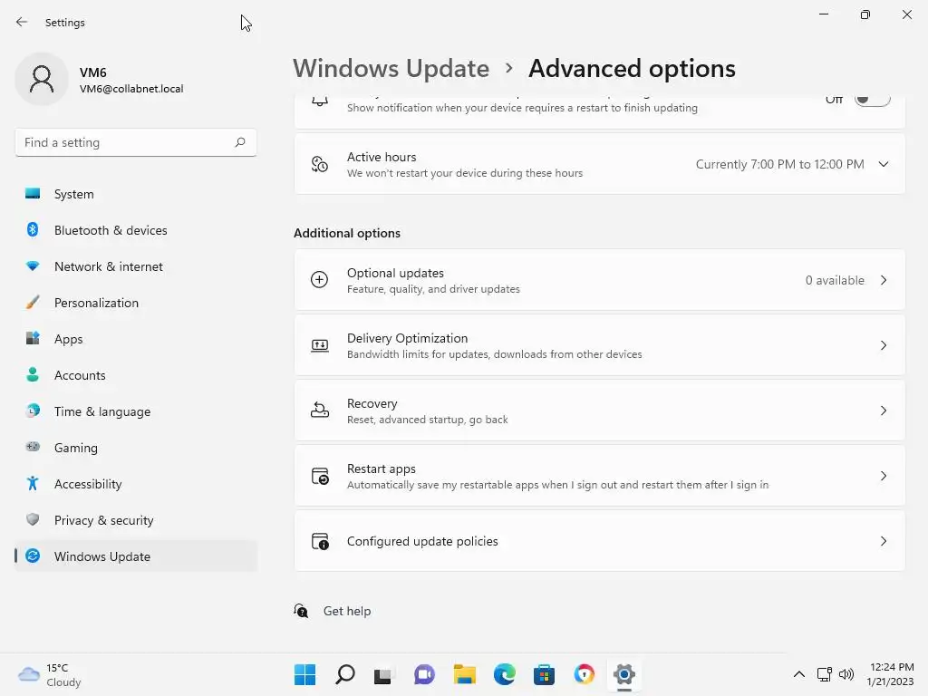Click the Recovery icon

[x=320, y=411]
